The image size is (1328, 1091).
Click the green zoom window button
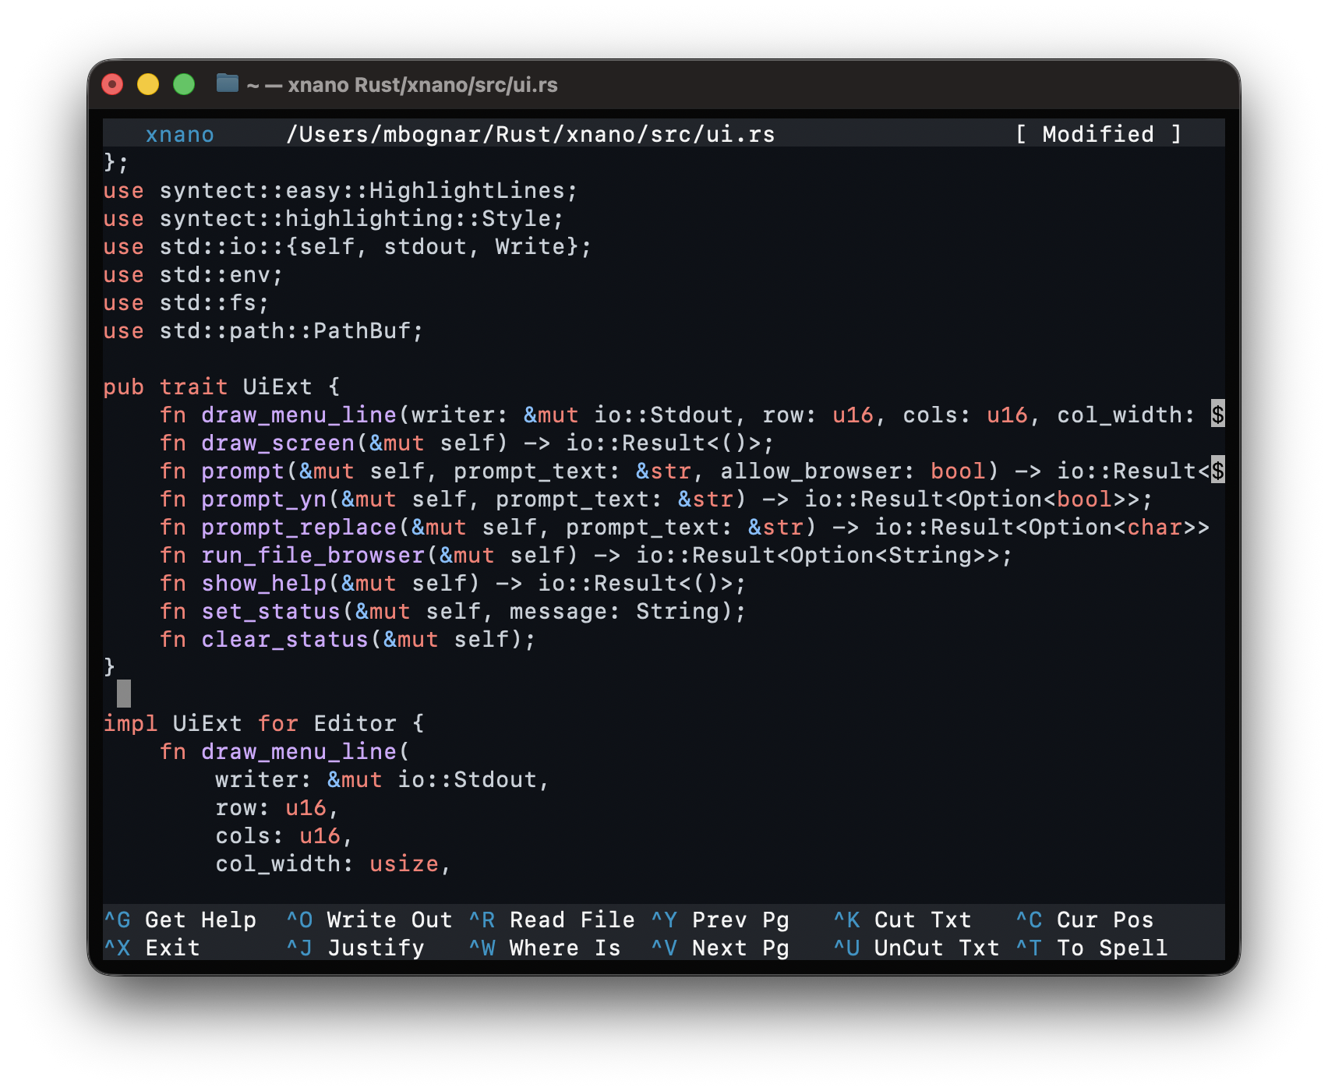coord(184,83)
